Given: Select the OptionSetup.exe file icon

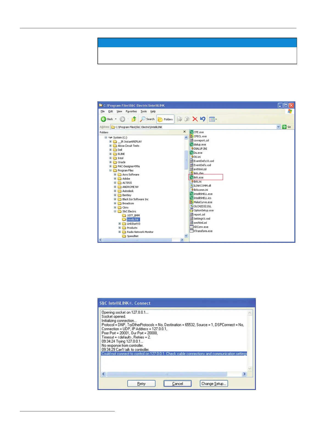Looking at the screenshot, I should point(192,210).
